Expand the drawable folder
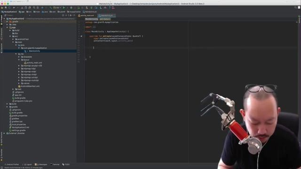Screen dimensions: 301x169 (x=19, y=57)
